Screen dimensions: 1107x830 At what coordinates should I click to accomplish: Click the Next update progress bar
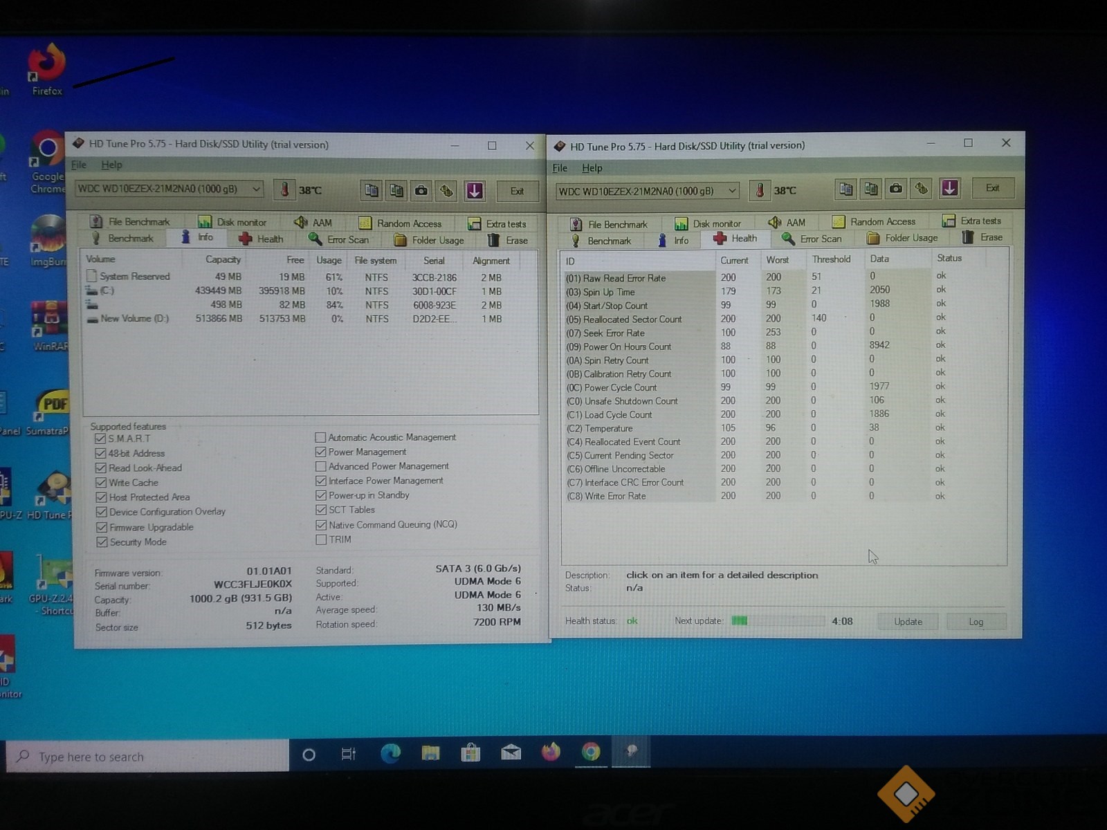pos(777,620)
